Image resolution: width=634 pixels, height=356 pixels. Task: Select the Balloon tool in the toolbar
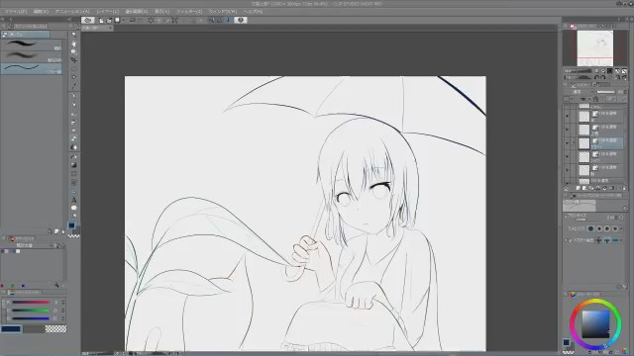74,208
